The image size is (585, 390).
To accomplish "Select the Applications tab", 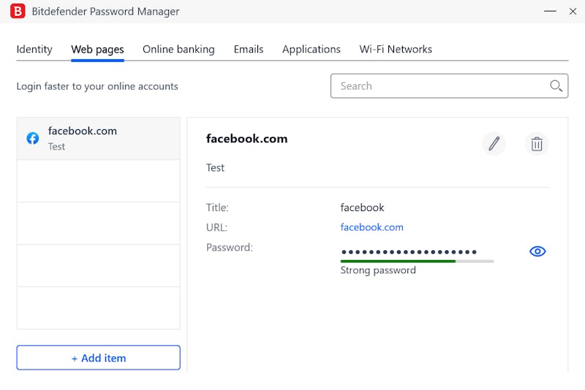I will [312, 49].
